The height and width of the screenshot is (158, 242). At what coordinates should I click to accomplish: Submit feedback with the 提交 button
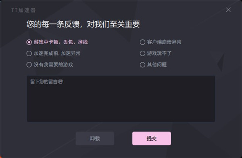(152, 138)
